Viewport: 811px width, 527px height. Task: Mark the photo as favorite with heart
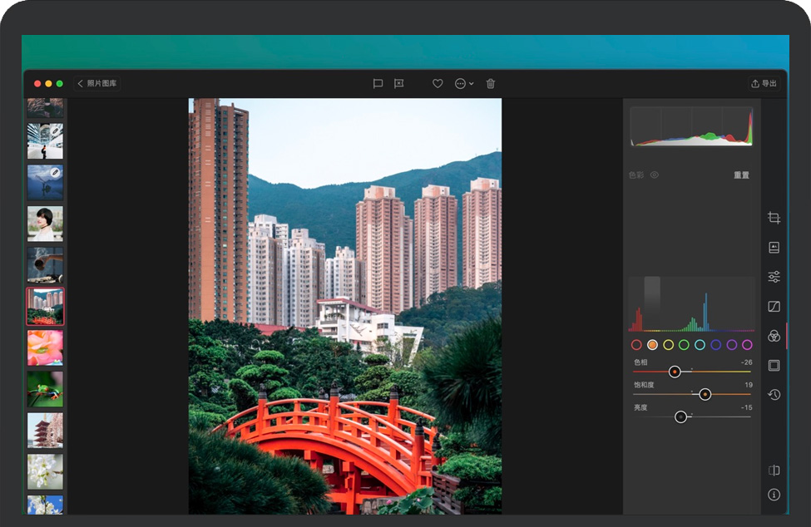(438, 84)
